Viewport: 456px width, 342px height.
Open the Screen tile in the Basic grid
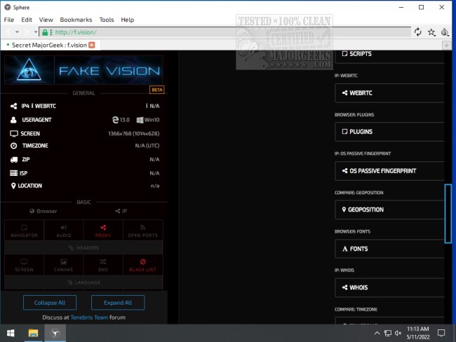click(x=24, y=265)
